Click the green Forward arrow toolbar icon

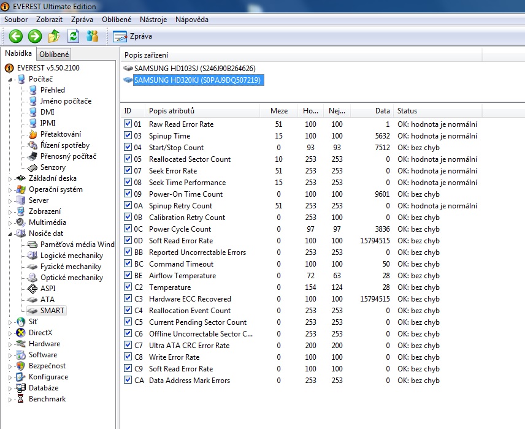point(35,36)
